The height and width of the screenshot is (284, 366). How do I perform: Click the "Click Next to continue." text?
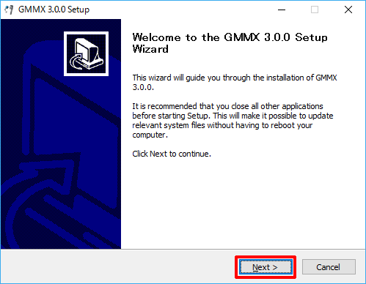pos(172,154)
